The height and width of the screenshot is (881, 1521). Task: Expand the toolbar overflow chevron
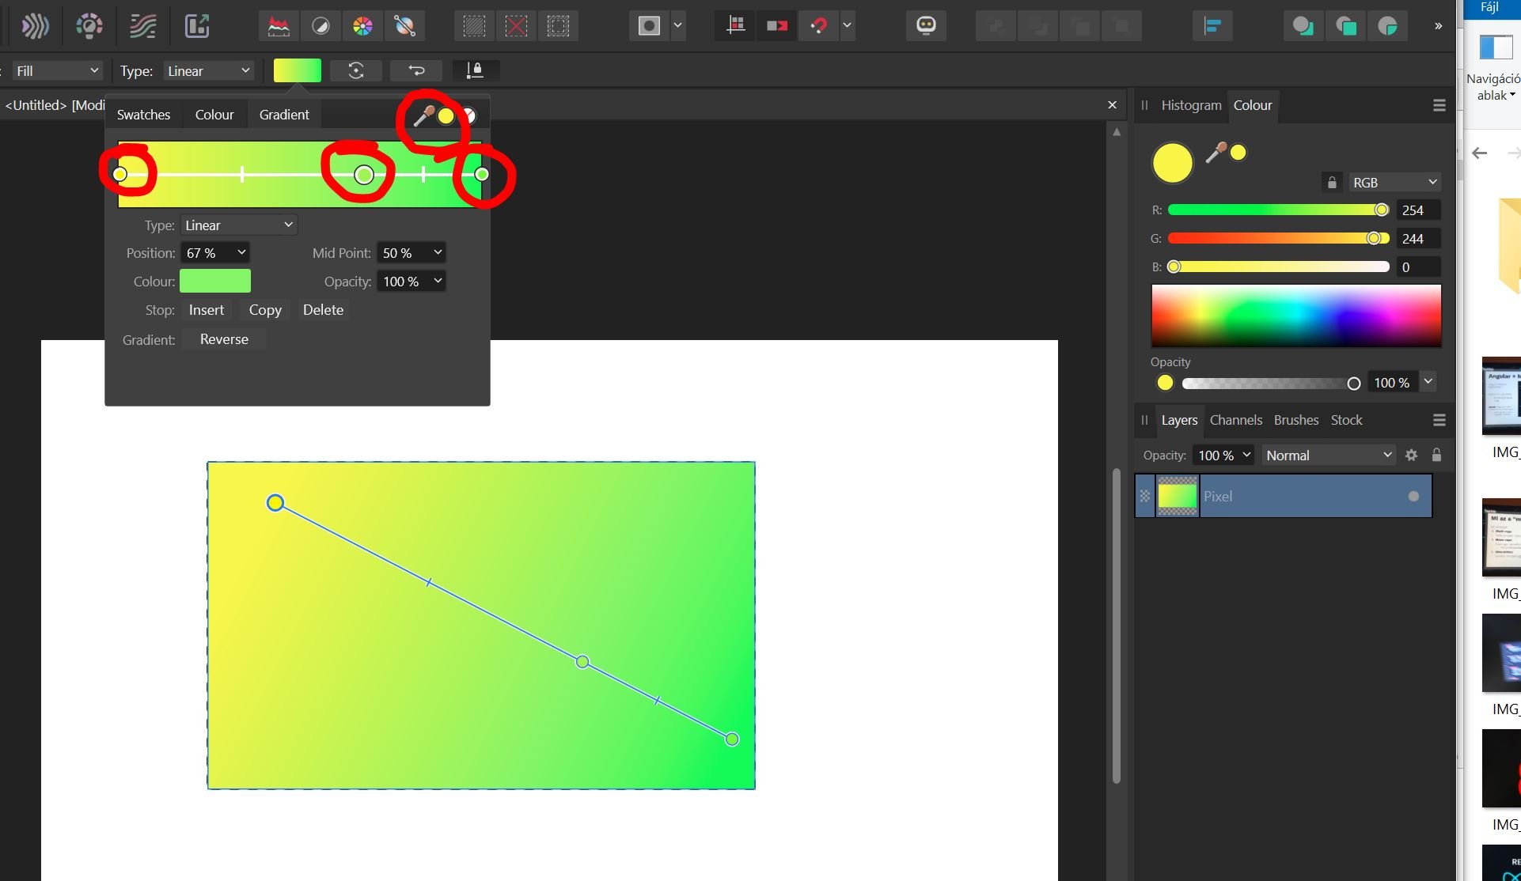click(1438, 26)
